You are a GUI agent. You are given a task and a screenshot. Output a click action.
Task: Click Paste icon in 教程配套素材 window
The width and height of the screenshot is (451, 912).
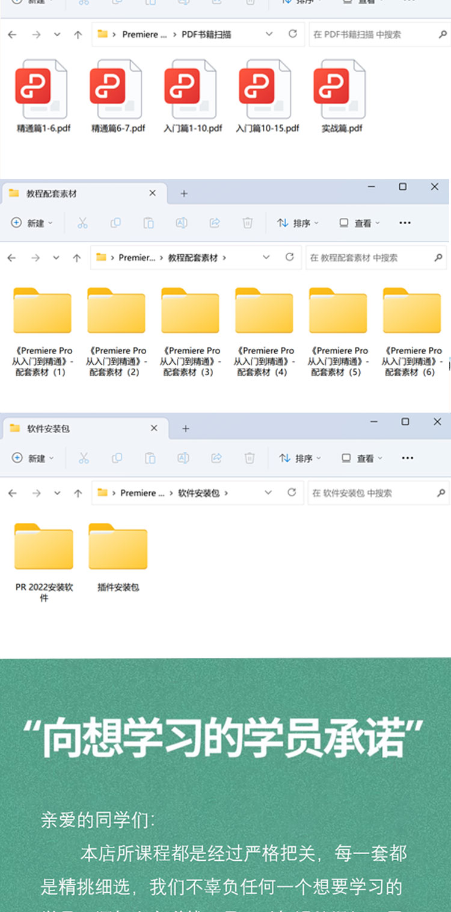click(x=149, y=223)
